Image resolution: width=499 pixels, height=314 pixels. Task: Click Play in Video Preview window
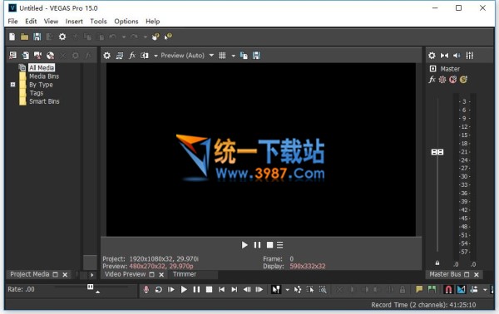coord(245,245)
